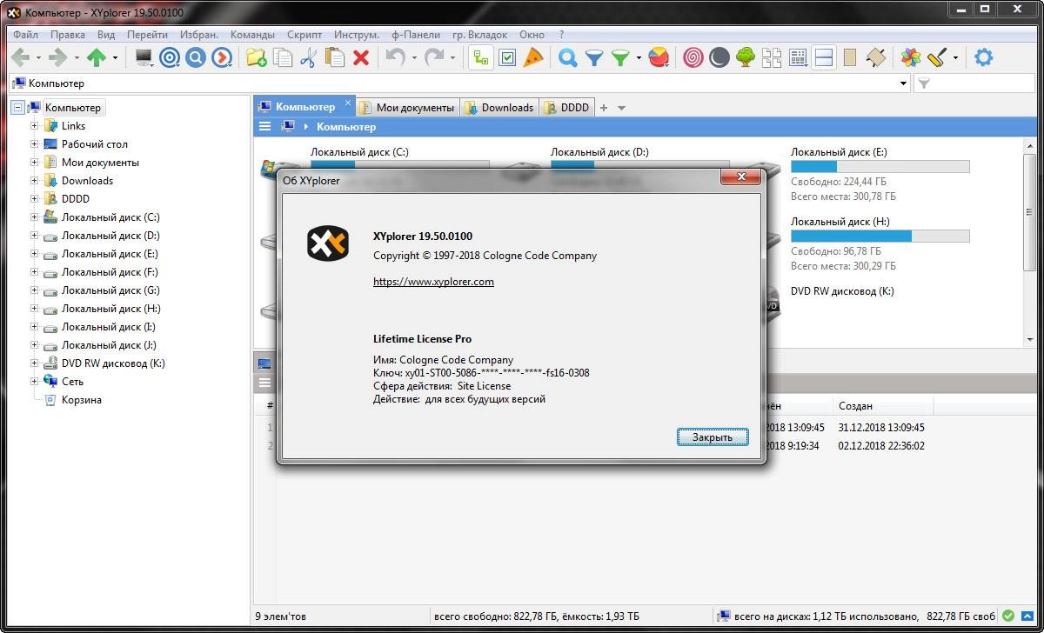The image size is (1044, 633).
Task: Click the paint roller toolbar icon
Action: [x=936, y=57]
